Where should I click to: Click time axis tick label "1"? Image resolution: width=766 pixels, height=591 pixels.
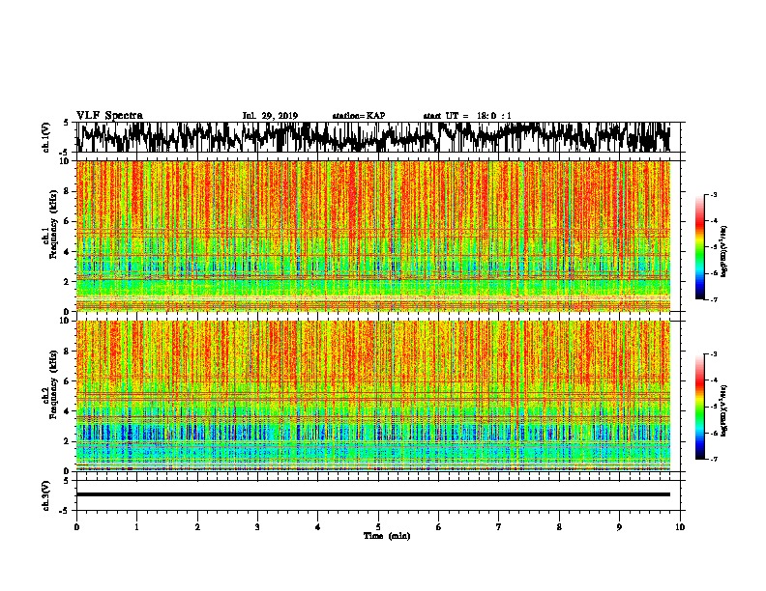pyautogui.click(x=136, y=527)
